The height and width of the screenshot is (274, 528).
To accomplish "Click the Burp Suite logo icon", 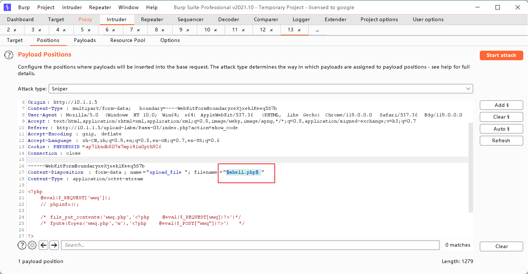I will [x=7, y=7].
